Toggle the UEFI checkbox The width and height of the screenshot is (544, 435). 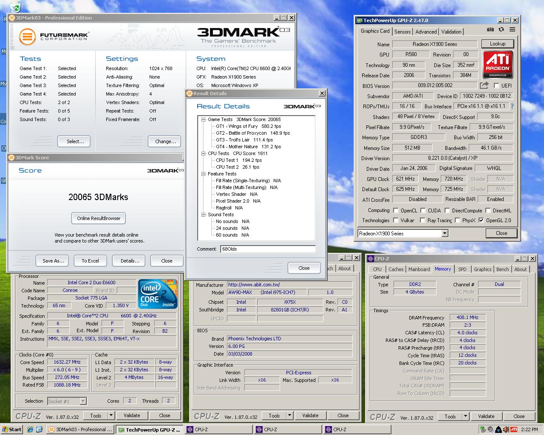point(496,86)
